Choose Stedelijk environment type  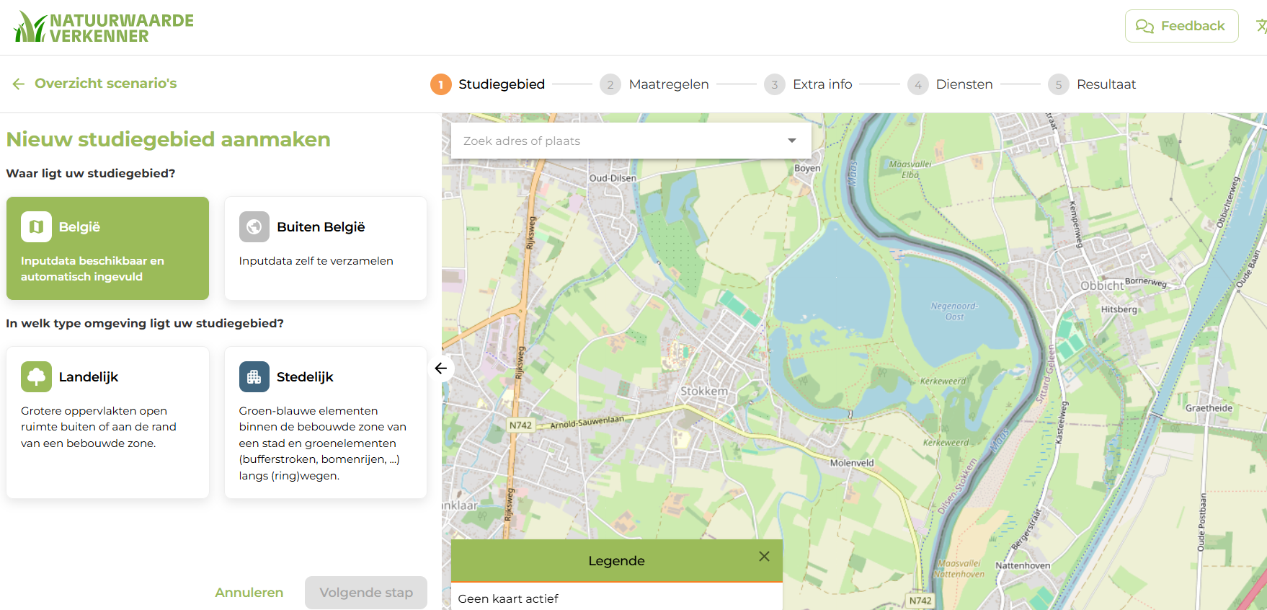click(326, 423)
